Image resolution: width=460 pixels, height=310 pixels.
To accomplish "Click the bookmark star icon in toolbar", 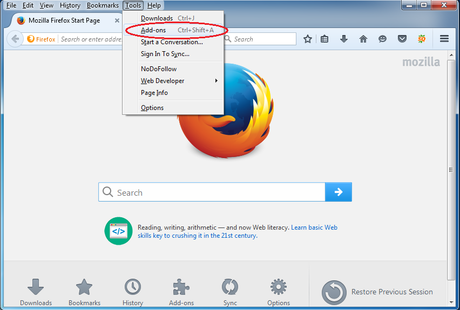I will (307, 39).
